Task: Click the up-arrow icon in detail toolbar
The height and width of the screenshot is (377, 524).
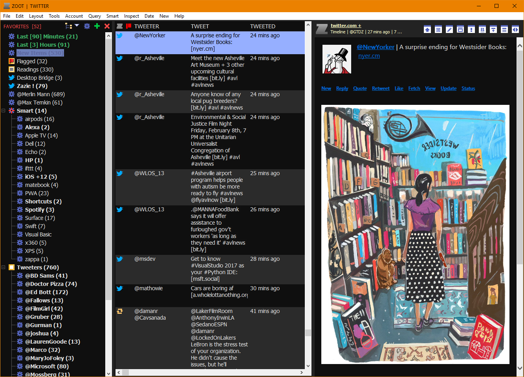Action: click(427, 29)
